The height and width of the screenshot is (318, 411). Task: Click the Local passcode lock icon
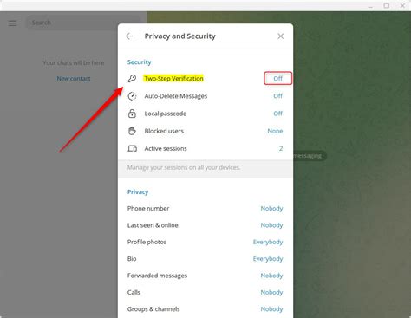click(132, 114)
